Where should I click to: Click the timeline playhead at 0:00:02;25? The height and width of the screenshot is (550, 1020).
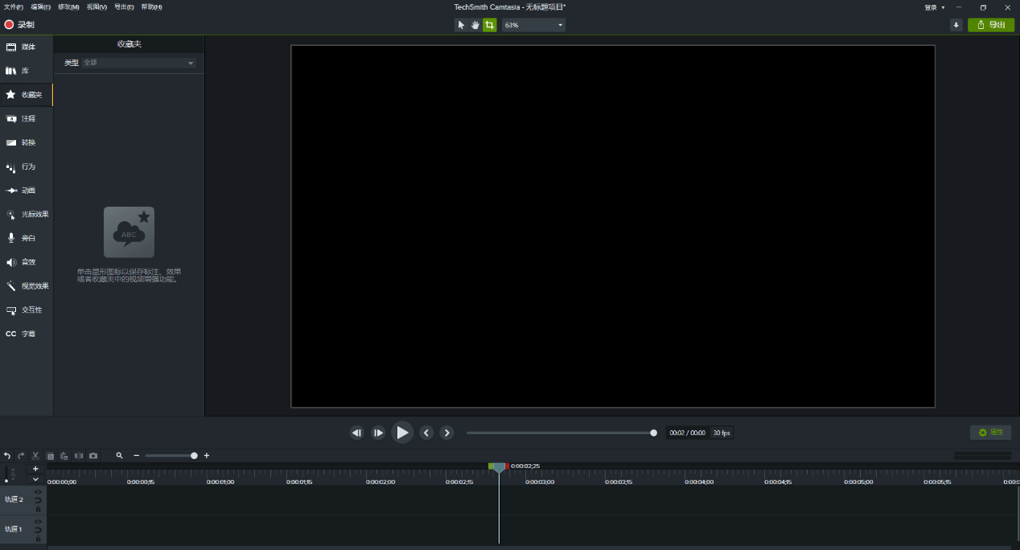[x=499, y=467]
